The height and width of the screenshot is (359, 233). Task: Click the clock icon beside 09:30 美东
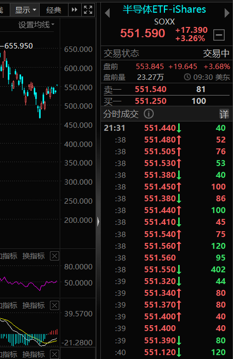187,77
